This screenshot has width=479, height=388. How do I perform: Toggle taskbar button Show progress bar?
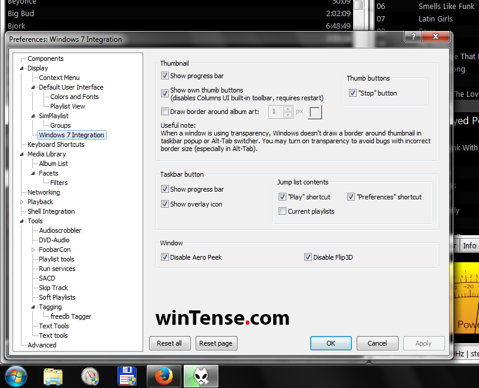pyautogui.click(x=165, y=189)
